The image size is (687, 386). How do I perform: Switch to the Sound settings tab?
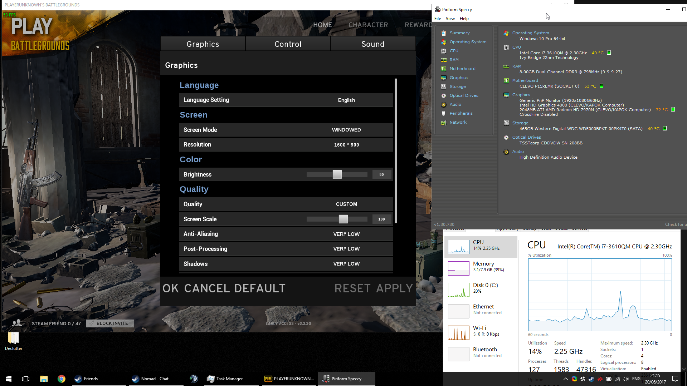373,44
